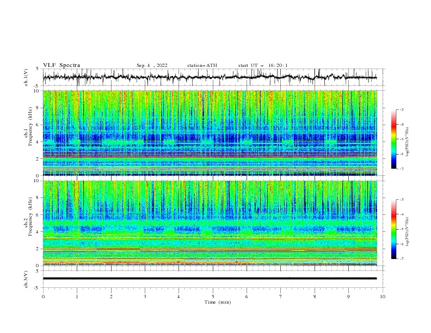Viewport: 431px width, 333px height.
Task: Click the time axis tick label "3"
Action: (x=145, y=297)
